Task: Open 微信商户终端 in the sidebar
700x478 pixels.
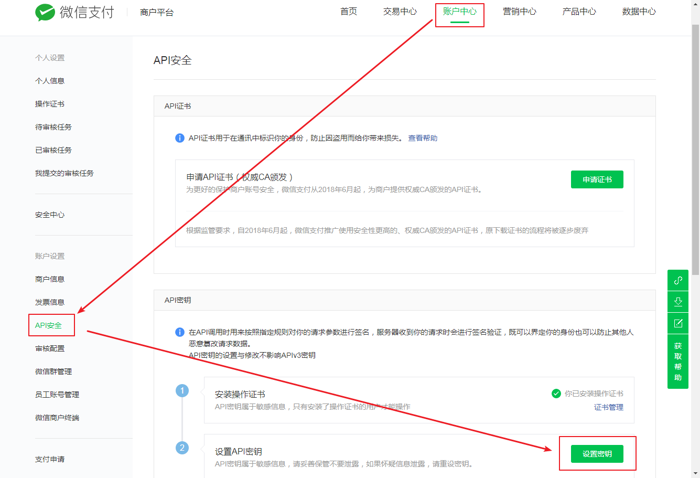Action: point(57,418)
